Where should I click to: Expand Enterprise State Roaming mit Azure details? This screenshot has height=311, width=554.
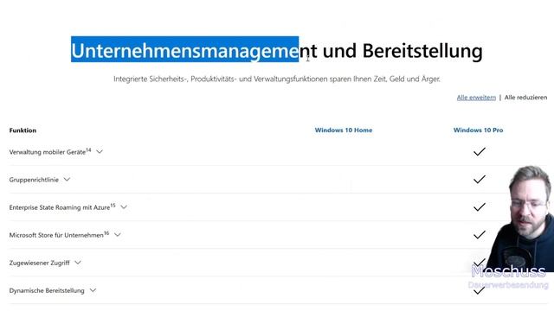(x=124, y=207)
